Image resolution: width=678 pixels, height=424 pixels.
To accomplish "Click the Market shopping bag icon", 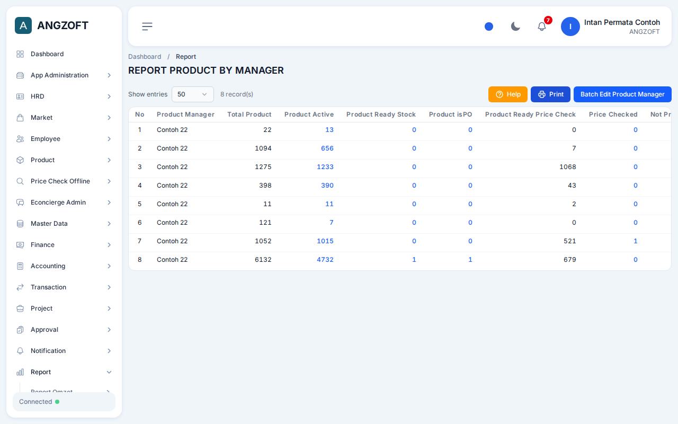I will click(20, 118).
